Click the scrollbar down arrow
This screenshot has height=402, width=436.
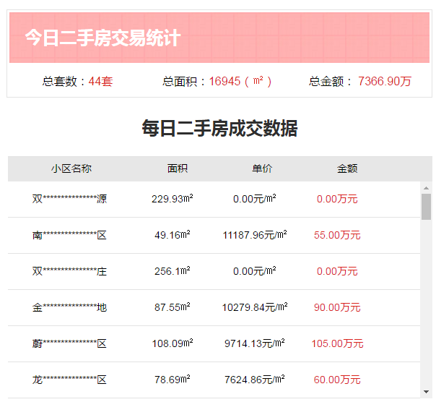(426, 392)
